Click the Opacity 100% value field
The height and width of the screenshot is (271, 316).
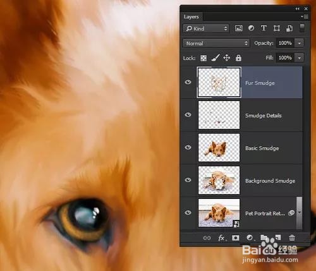[x=285, y=43]
